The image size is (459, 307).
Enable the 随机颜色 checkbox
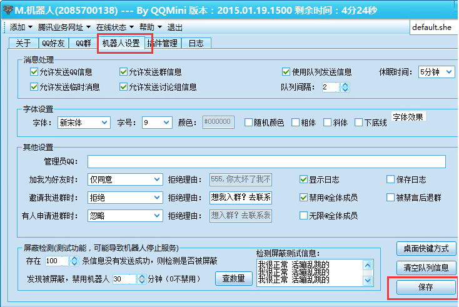249,123
